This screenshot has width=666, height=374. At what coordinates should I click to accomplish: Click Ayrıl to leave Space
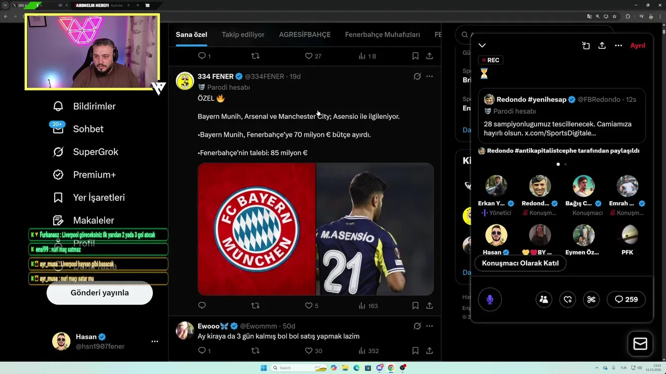(x=637, y=46)
